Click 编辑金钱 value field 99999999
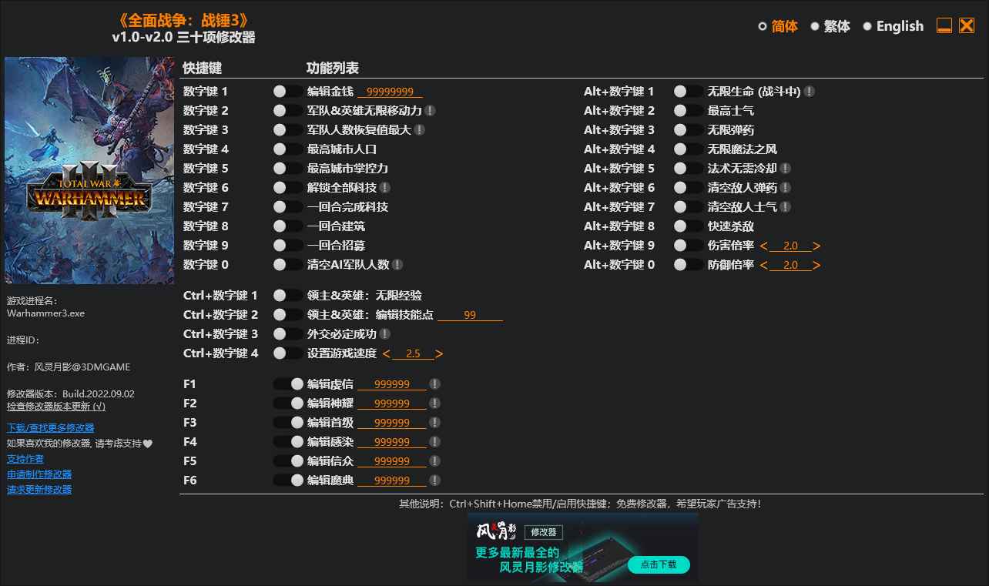Image resolution: width=989 pixels, height=586 pixels. pos(390,92)
